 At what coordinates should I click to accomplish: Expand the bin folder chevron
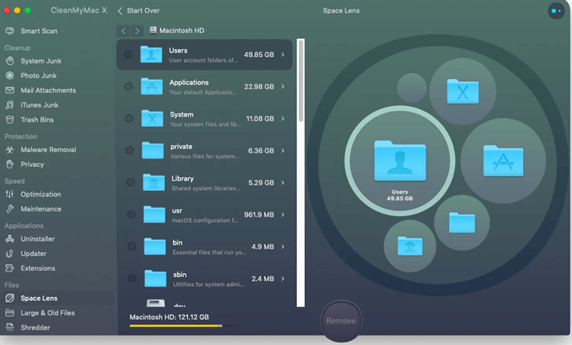click(283, 247)
